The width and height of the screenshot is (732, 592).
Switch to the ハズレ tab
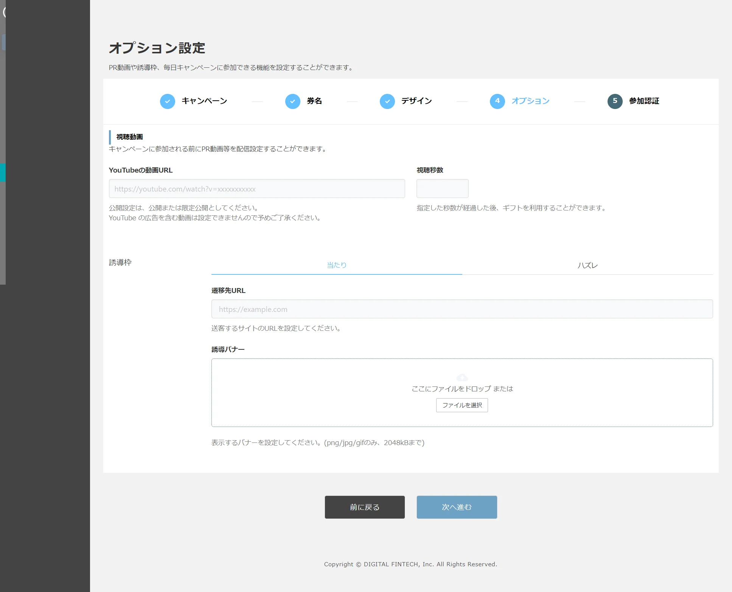[587, 265]
